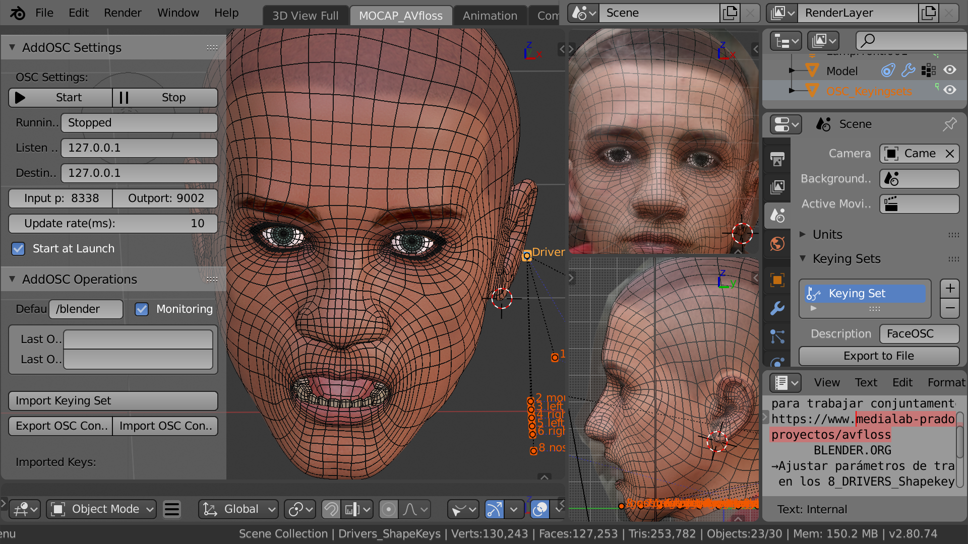Open the Modifiers wrench tab icon
The width and height of the screenshot is (968, 544).
tap(777, 308)
